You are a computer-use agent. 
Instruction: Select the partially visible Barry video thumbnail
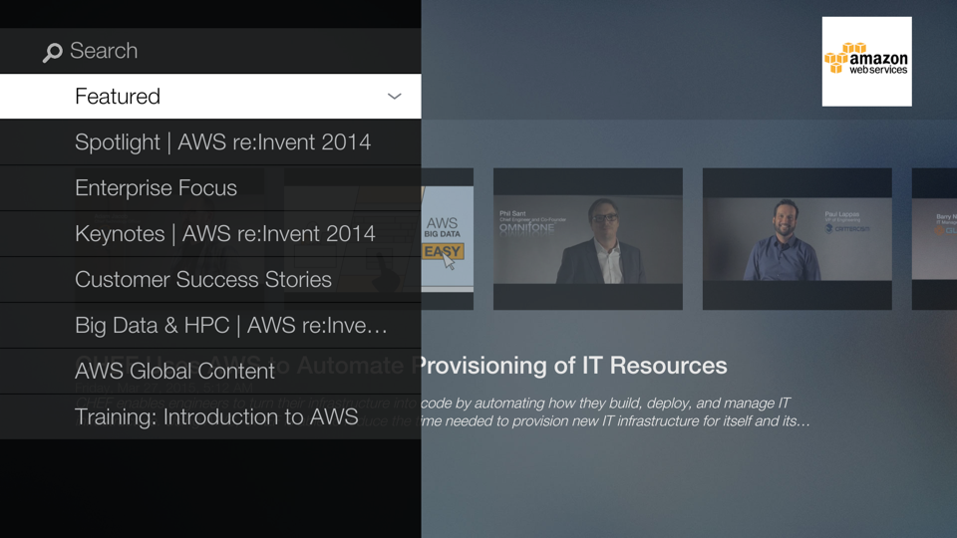point(936,239)
